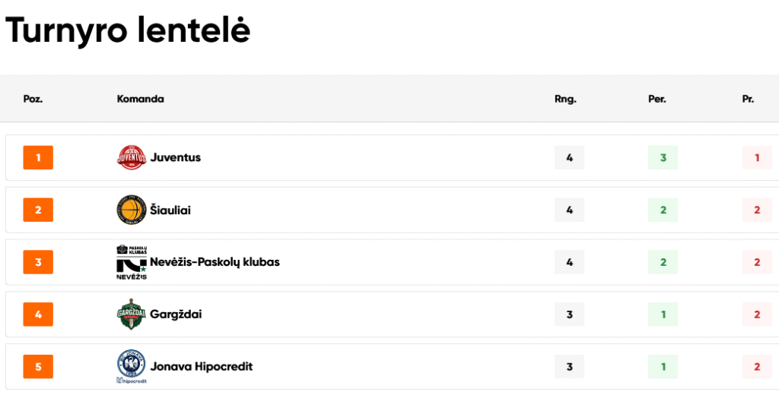Open the Juventus team link

coord(176,158)
